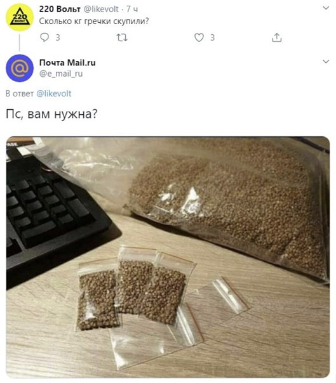The width and height of the screenshot is (336, 383).
Task: Click the tweet text Сколько кг гречки скупили?
Action: [x=94, y=22]
